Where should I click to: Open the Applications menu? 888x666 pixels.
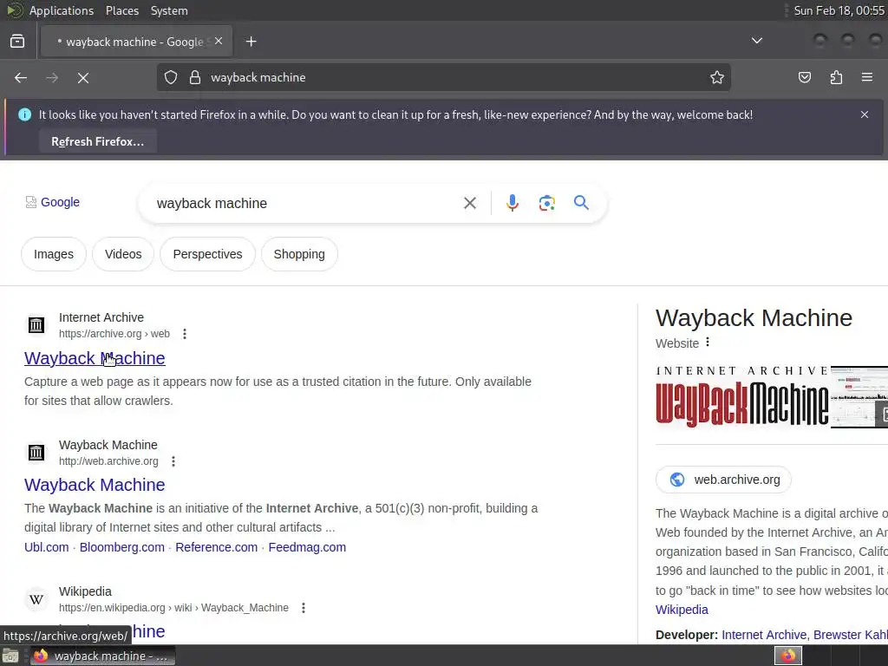62,10
